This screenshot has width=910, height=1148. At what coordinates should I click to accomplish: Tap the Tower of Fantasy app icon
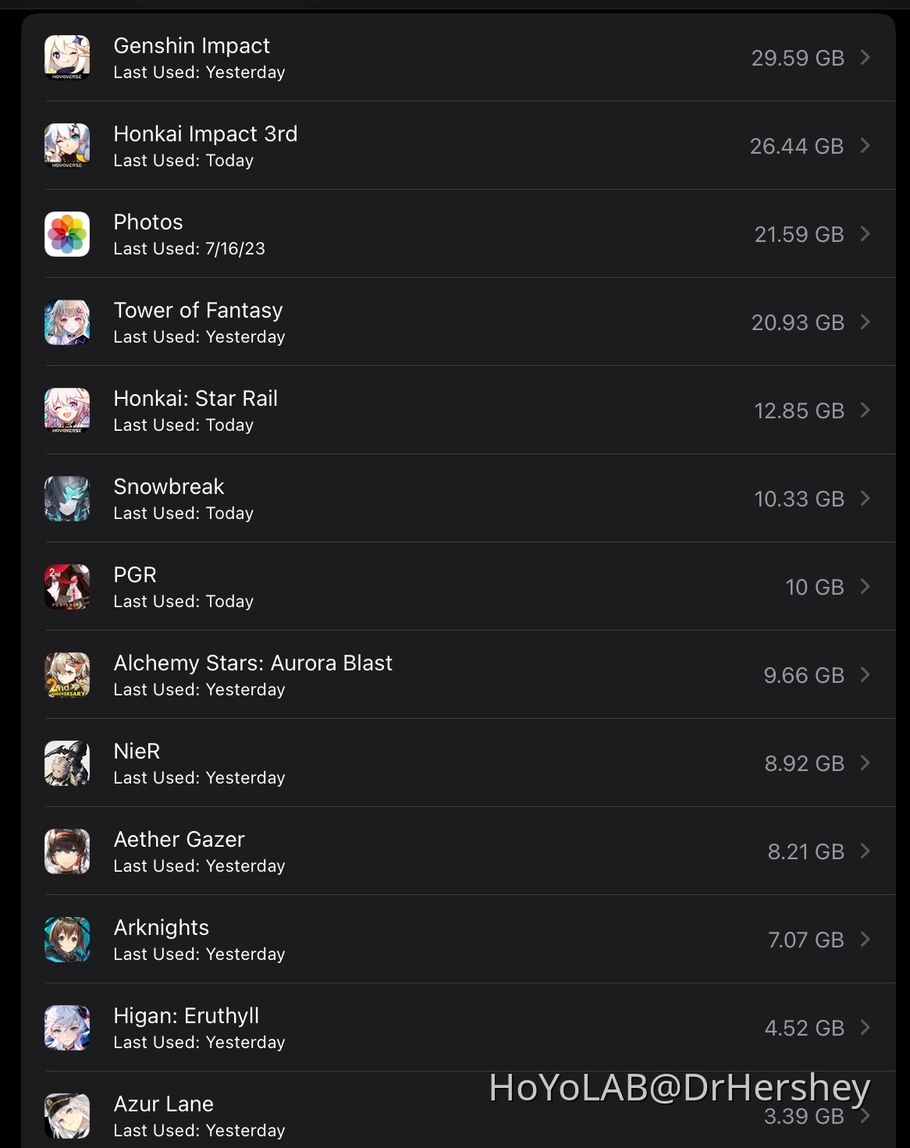[x=67, y=322]
